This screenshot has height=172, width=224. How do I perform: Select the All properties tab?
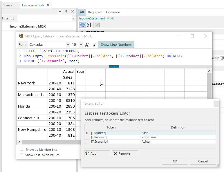pyautogui.click(x=82, y=12)
